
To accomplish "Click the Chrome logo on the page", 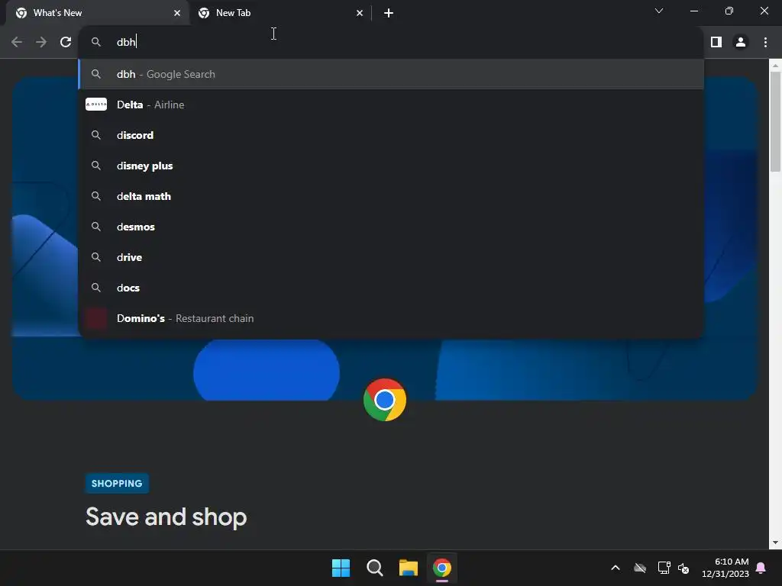I will click(385, 400).
